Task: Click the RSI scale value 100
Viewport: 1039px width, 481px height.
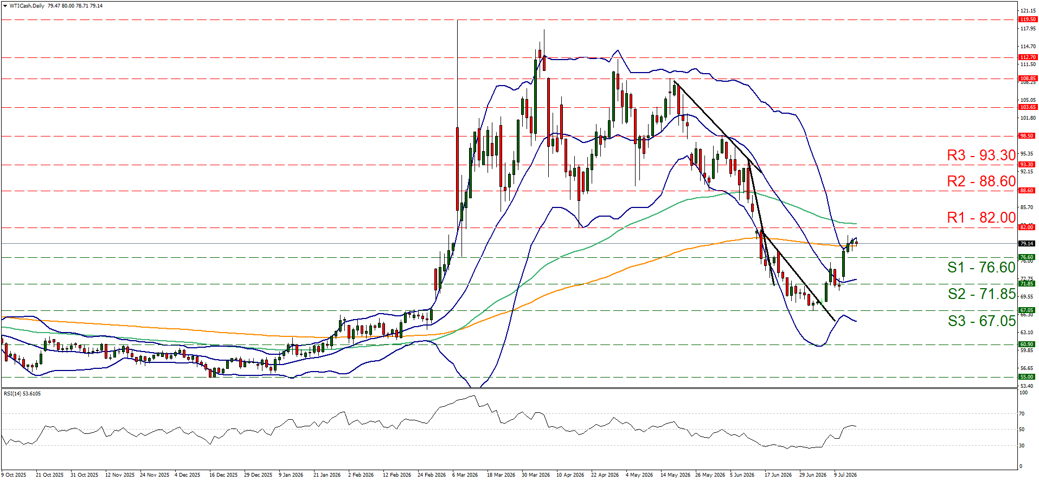Action: click(1023, 393)
